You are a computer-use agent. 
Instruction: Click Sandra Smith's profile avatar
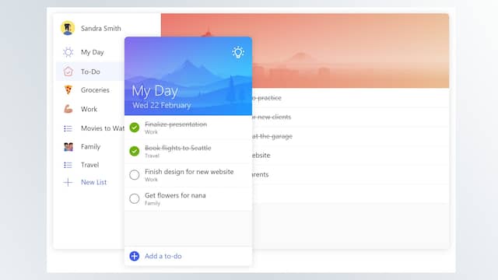(x=68, y=28)
